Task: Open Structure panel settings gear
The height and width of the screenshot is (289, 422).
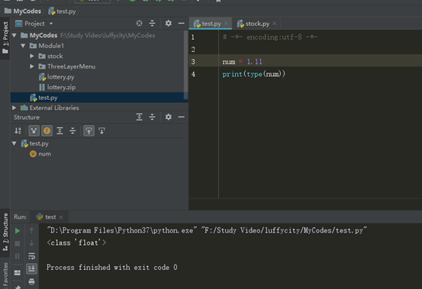Action: click(168, 117)
